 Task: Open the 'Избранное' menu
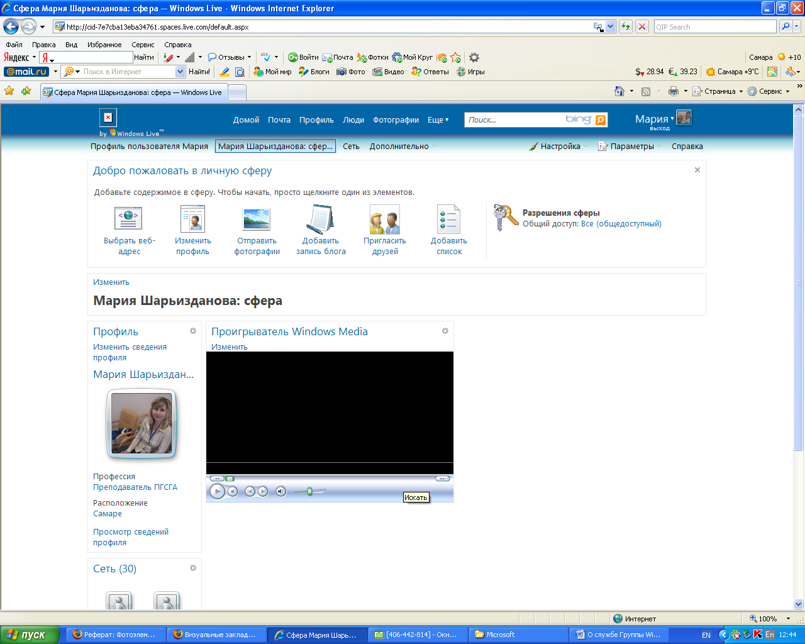[x=104, y=45]
